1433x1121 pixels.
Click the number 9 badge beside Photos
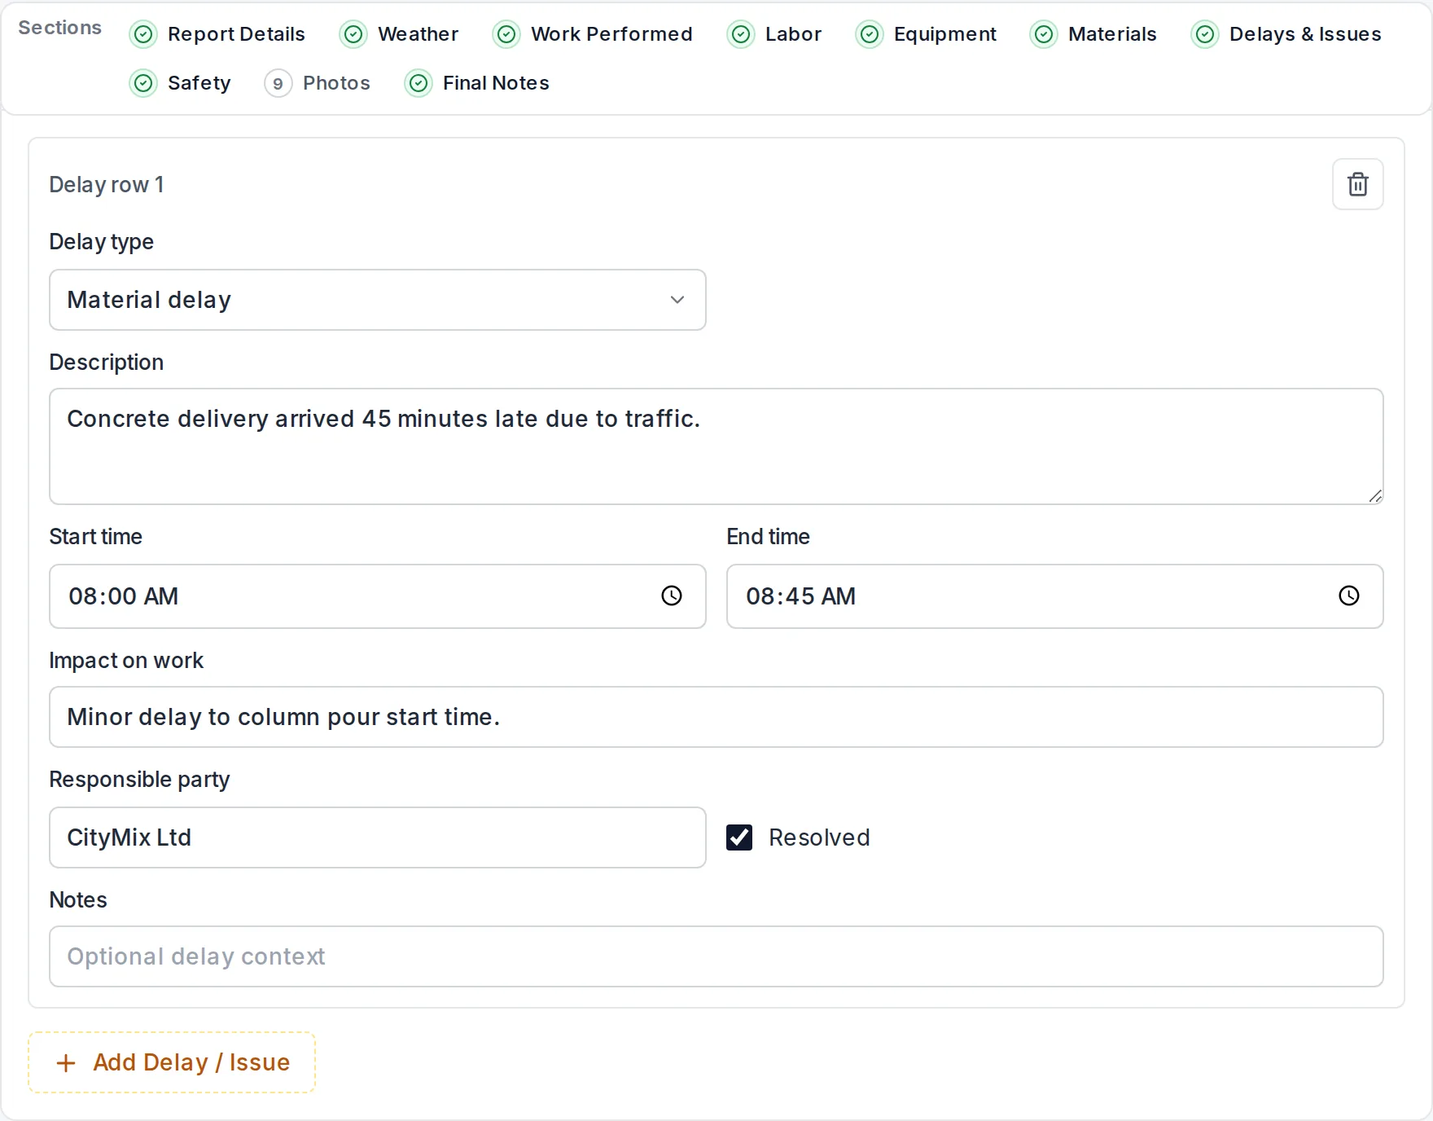point(278,83)
